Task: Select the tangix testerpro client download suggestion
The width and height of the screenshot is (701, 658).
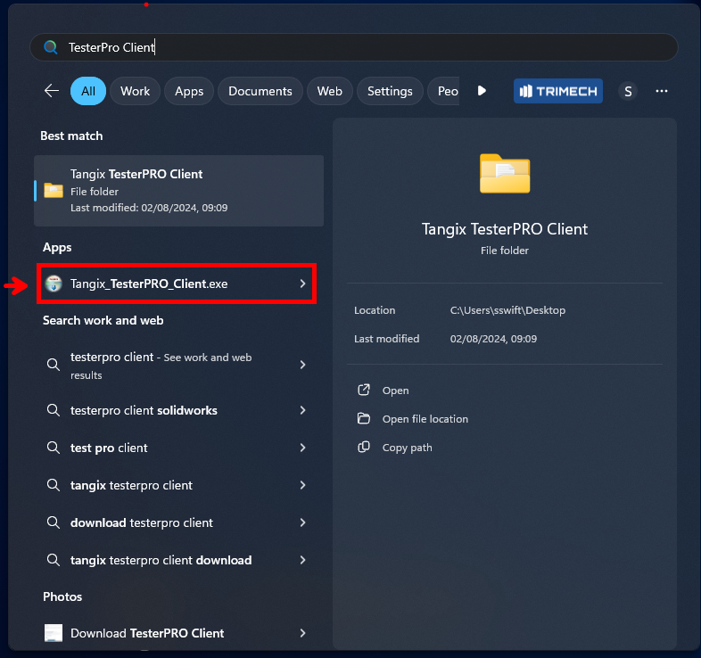Action: tap(161, 560)
